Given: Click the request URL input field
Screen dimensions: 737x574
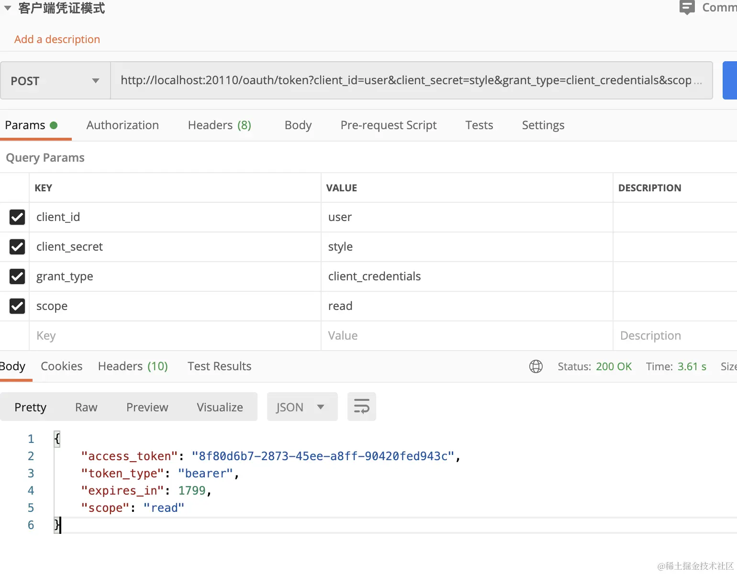Looking at the screenshot, I should (406, 80).
